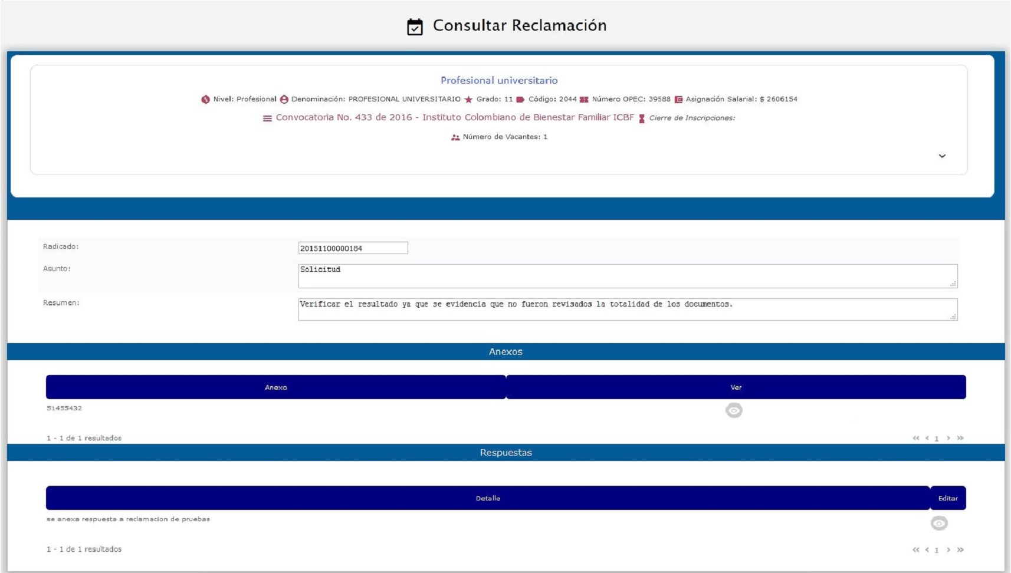Go to first page in Anexos pagination
Image resolution: width=1011 pixels, height=573 pixels.
[915, 438]
